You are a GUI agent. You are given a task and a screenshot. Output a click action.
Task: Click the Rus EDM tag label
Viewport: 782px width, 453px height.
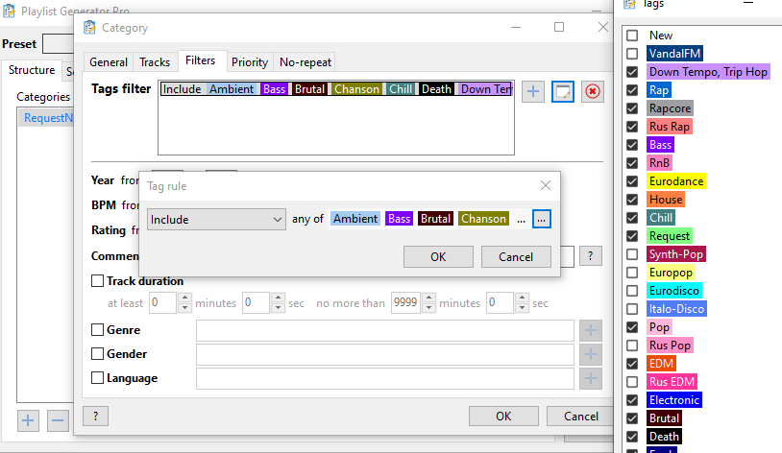pos(672,382)
